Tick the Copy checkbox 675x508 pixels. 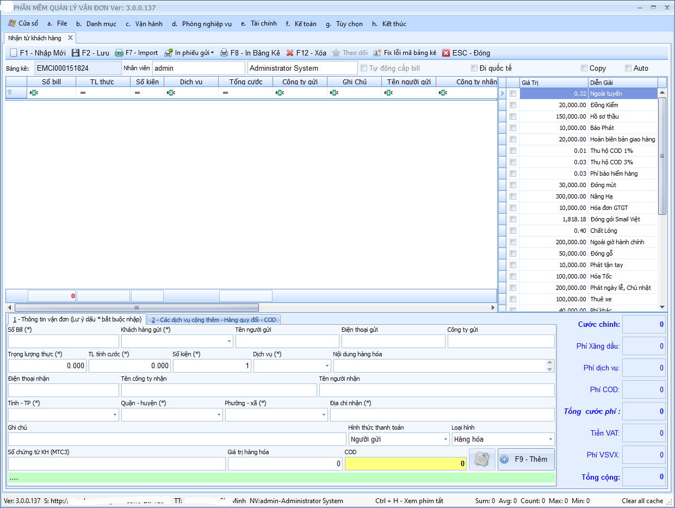coord(584,69)
